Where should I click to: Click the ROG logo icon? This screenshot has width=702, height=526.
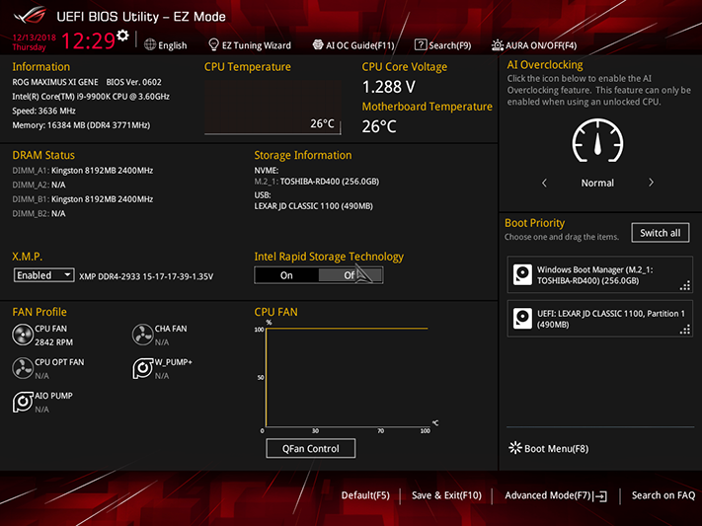click(x=30, y=16)
